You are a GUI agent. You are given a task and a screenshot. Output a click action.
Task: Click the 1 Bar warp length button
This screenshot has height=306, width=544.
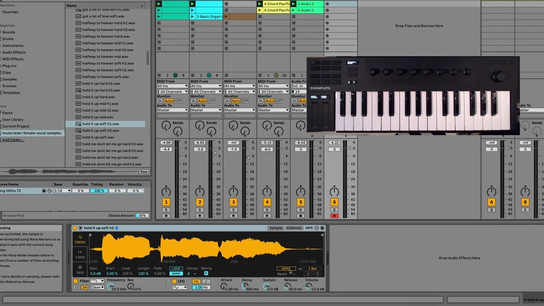coord(312,269)
